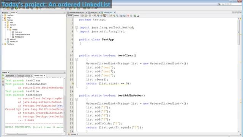Click the Re-run icon in Output window
This screenshot has width=243, height=137.
3,75
